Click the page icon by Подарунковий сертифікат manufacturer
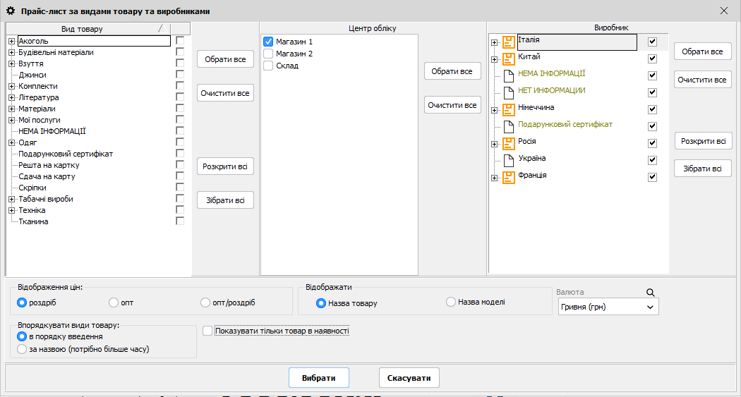The height and width of the screenshot is (397, 741). pyautogui.click(x=508, y=127)
